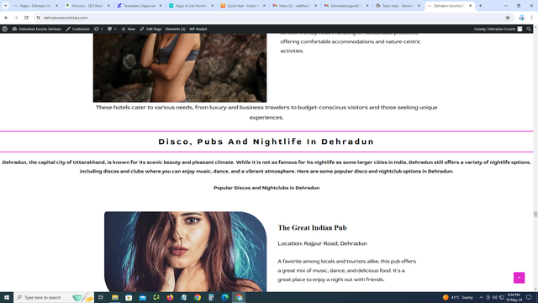This screenshot has width=538, height=303.
Task: Open File Explorer from taskbar
Action: pos(115,297)
